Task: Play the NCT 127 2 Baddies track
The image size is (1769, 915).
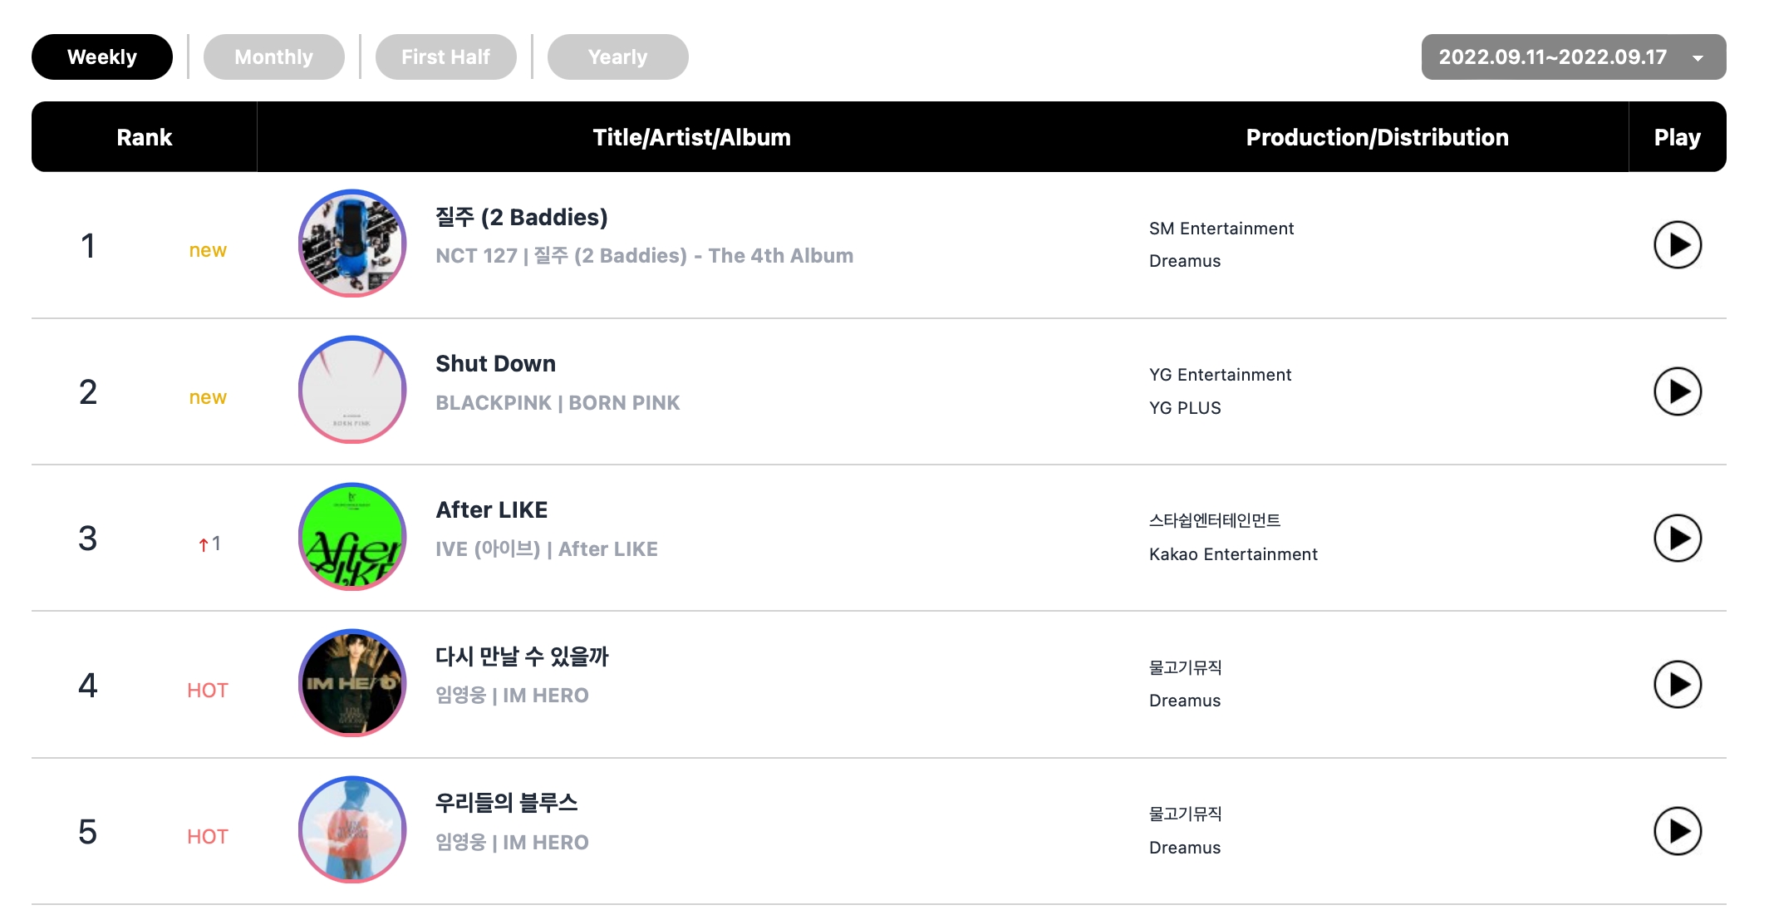Action: 1677,245
